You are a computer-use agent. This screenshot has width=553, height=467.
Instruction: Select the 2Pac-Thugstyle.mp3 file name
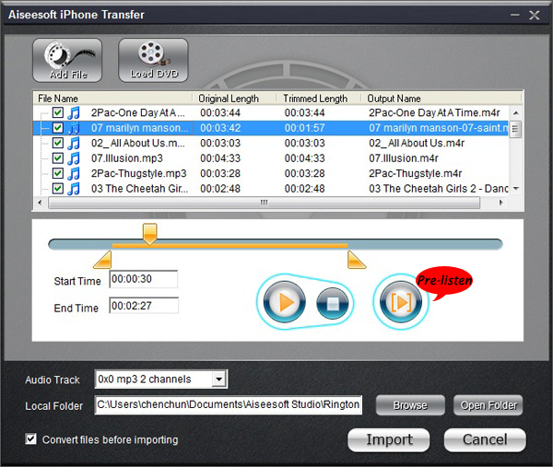coord(138,173)
